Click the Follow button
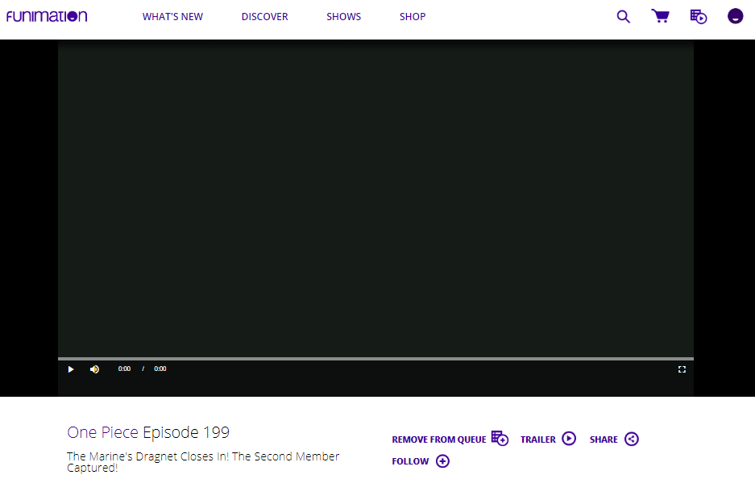755x479 pixels. [421, 461]
